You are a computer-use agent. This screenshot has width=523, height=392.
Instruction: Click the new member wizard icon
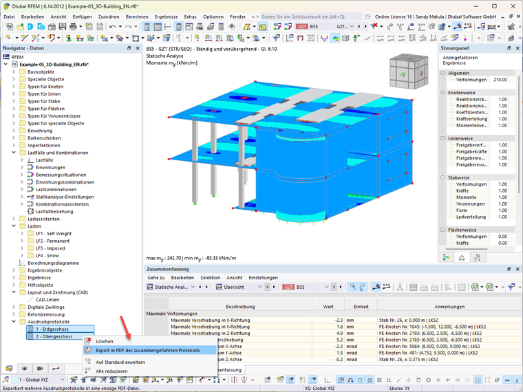[x=36, y=38]
